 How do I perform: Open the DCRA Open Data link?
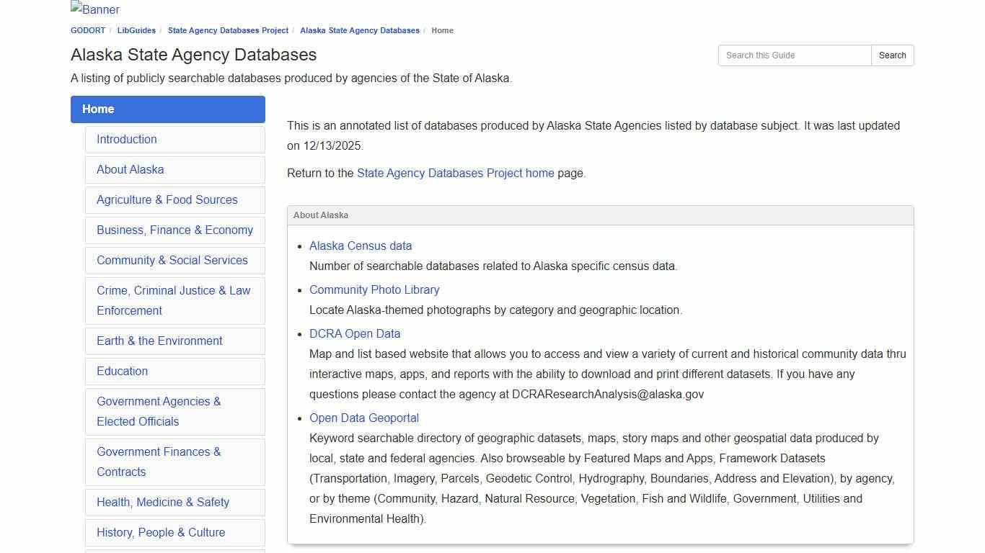(x=355, y=333)
